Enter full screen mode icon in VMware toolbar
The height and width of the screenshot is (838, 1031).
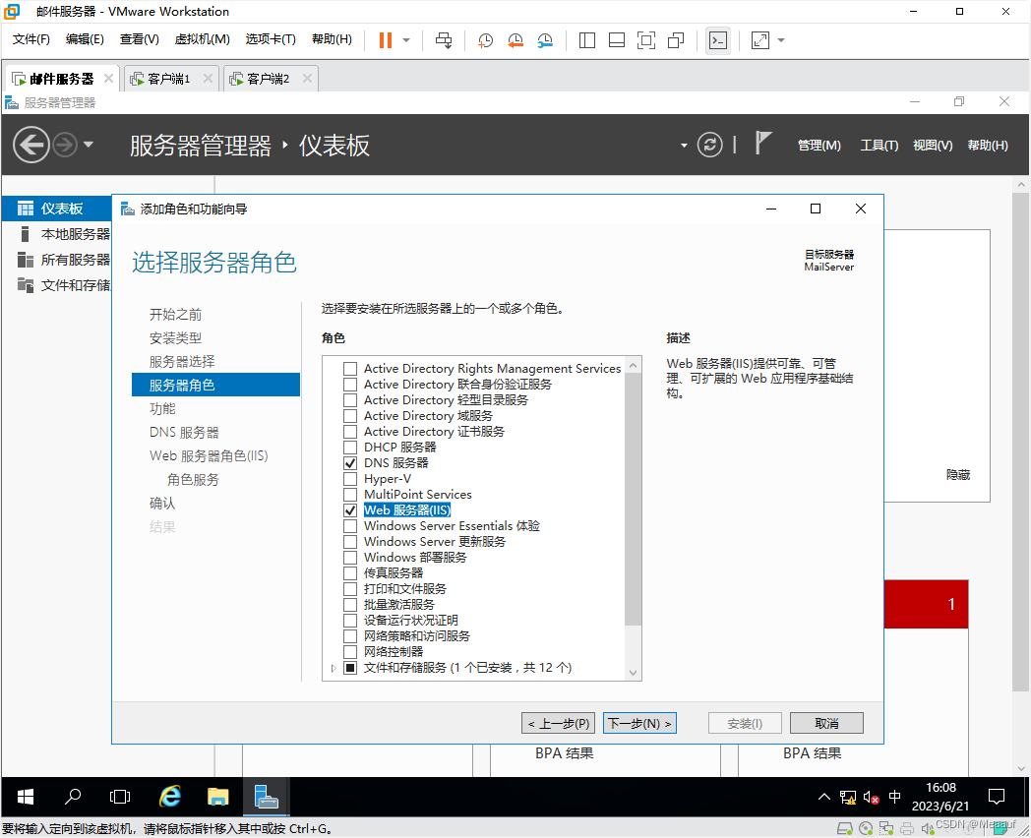pyautogui.click(x=646, y=40)
